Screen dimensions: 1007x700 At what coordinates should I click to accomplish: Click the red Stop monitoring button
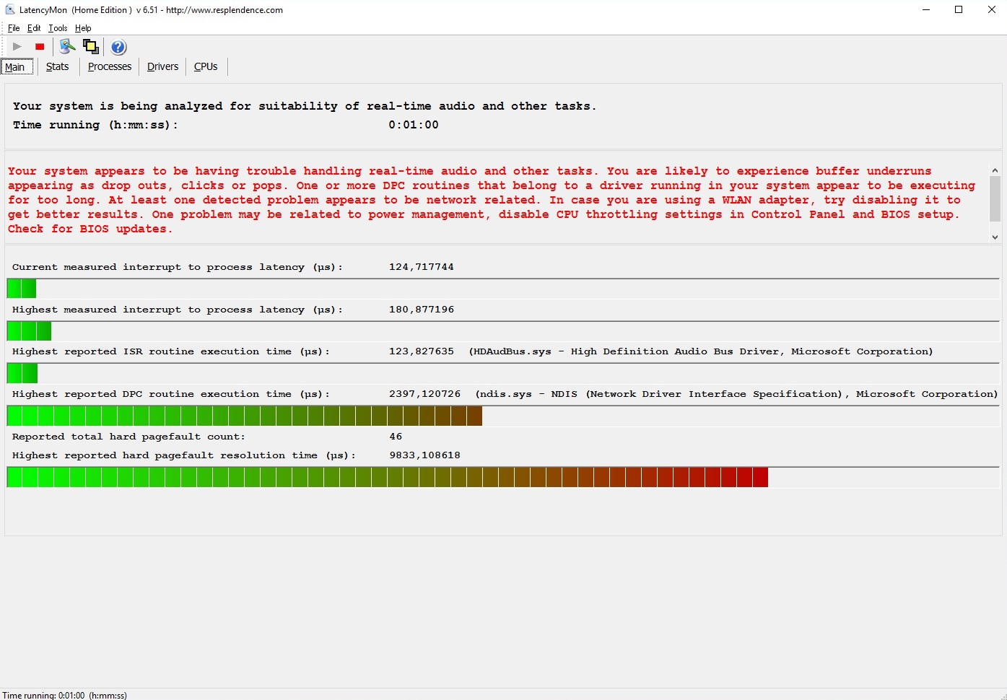coord(40,47)
